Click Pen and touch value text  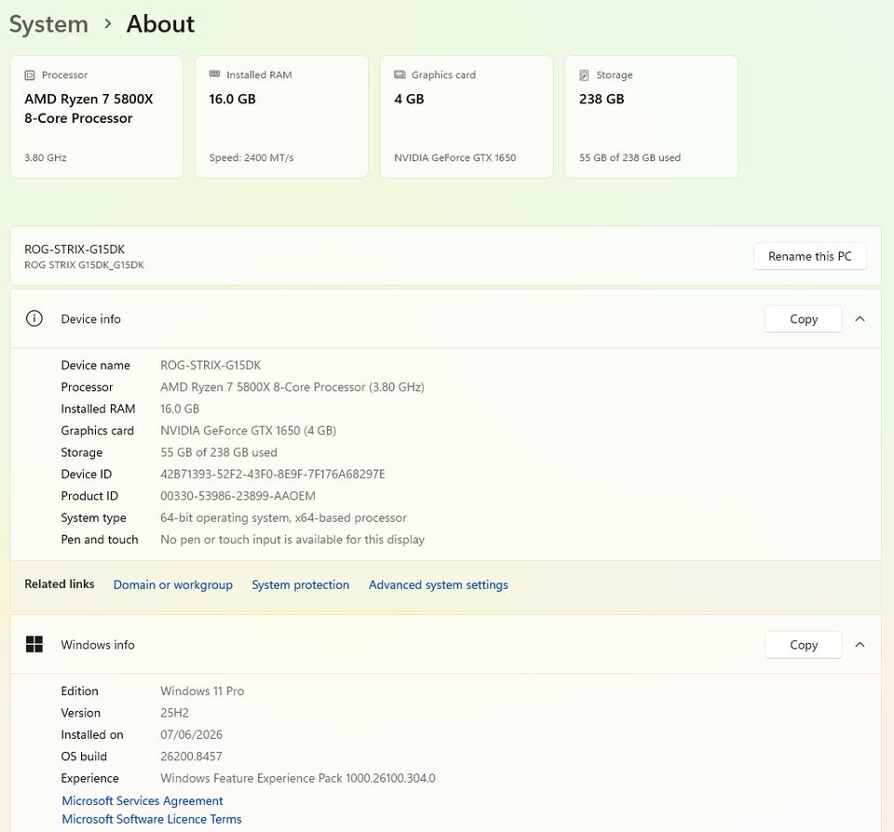[292, 539]
